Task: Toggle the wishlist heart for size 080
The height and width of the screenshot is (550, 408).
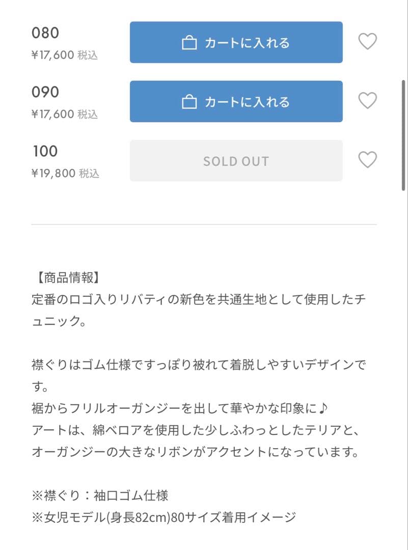Action: [x=368, y=42]
